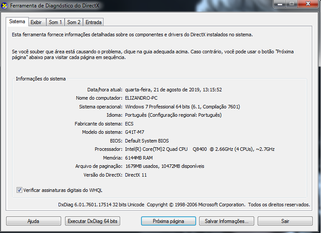Click the date value quarta-feira, 21 de agosto
321x233 pixels.
point(173,90)
